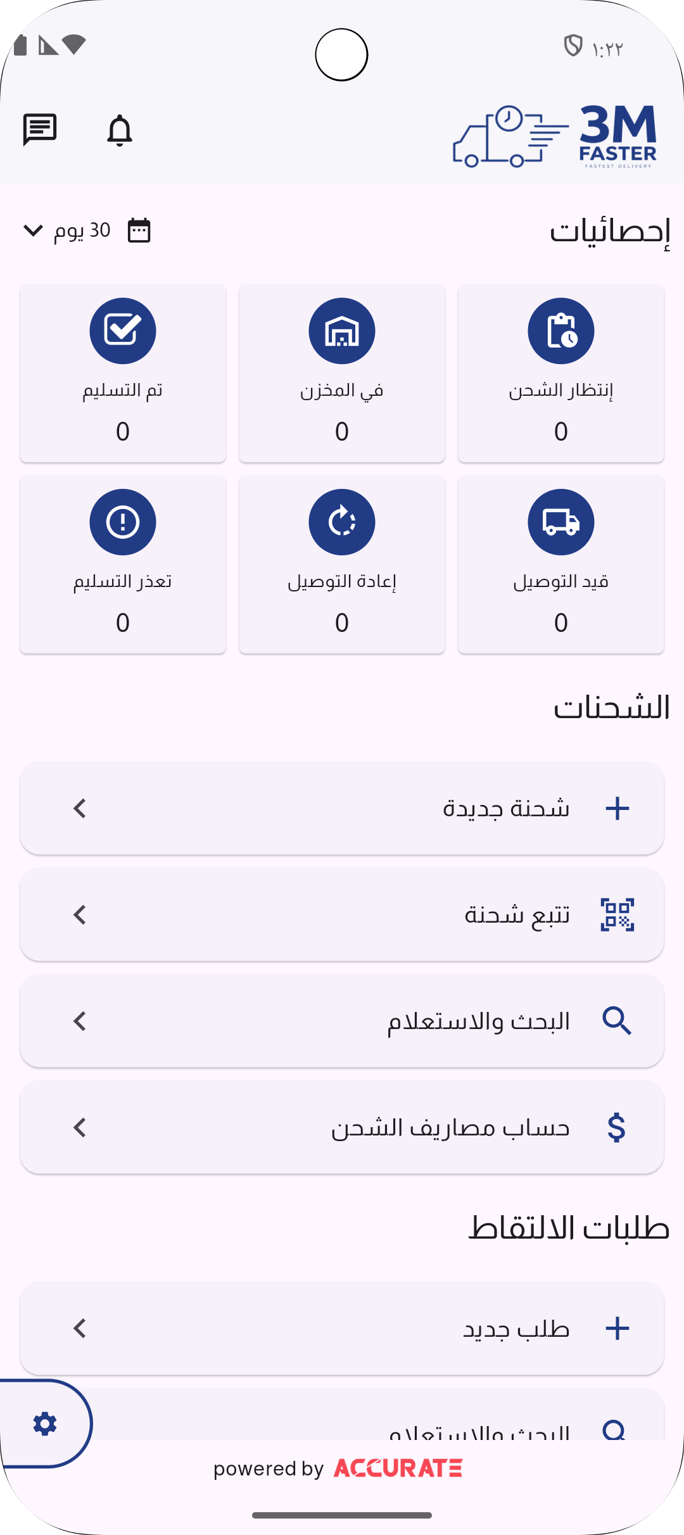This screenshot has width=684, height=1535.
Task: Tap the redelivery refresh icon (إعادة التوصيل)
Action: tap(342, 522)
